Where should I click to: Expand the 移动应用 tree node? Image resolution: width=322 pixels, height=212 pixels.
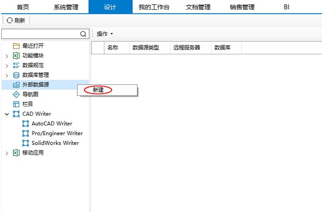pyautogui.click(x=7, y=153)
